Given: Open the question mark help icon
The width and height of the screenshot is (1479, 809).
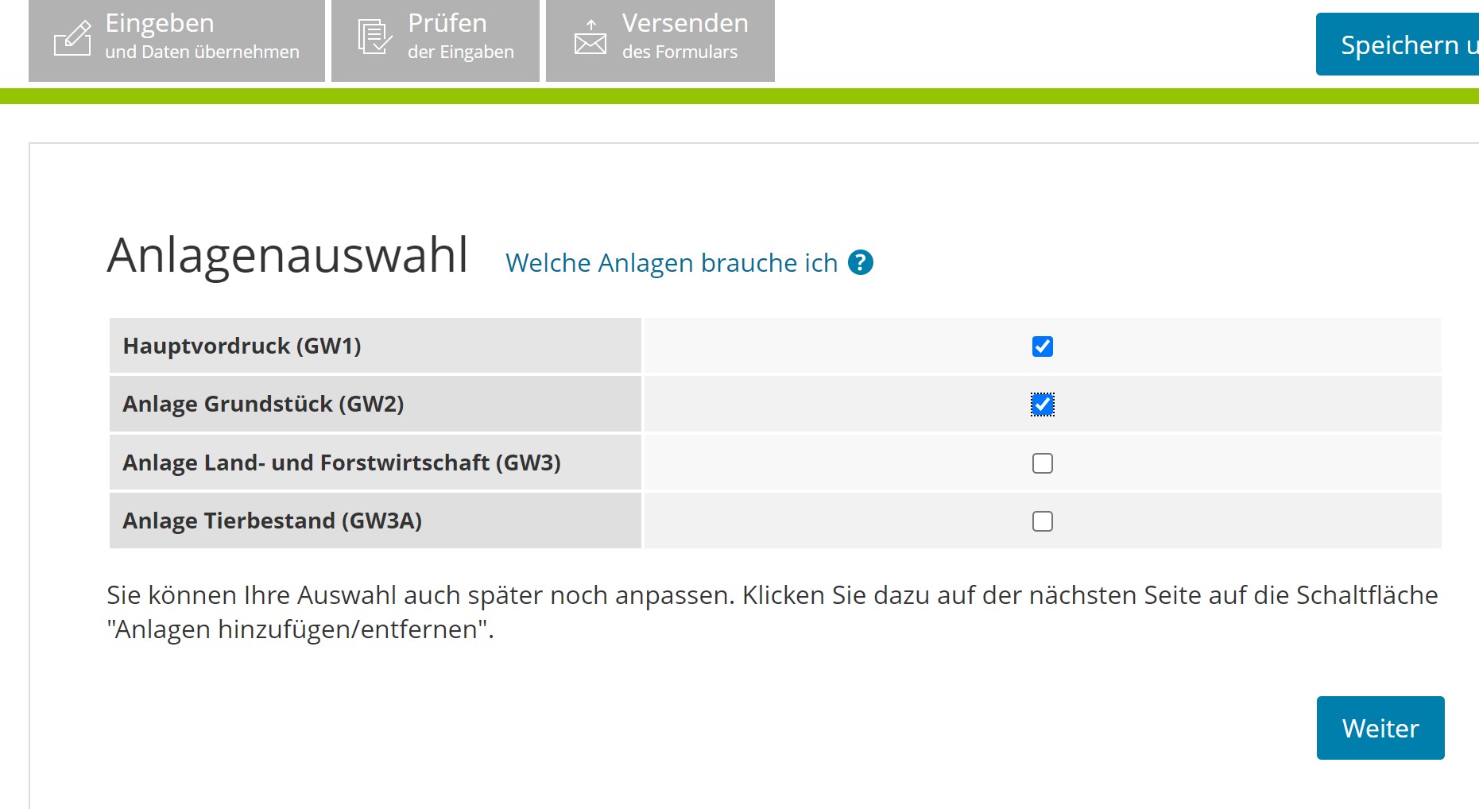Looking at the screenshot, I should pos(861,262).
